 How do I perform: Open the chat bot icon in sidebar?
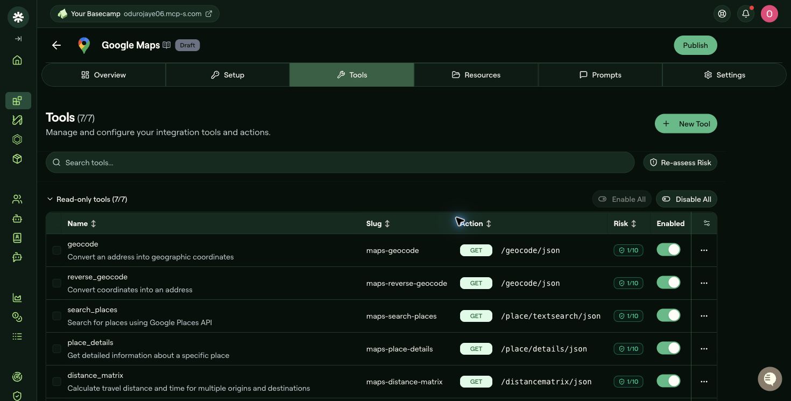(17, 257)
